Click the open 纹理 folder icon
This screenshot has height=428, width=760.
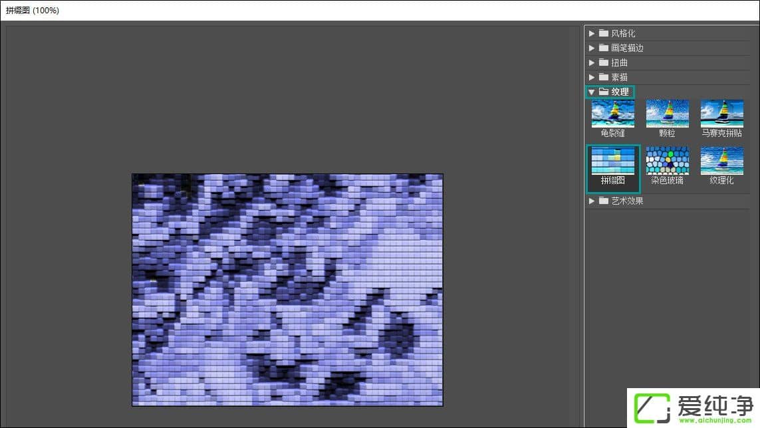click(x=604, y=92)
